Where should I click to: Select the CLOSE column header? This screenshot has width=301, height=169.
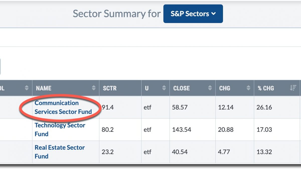coord(193,88)
